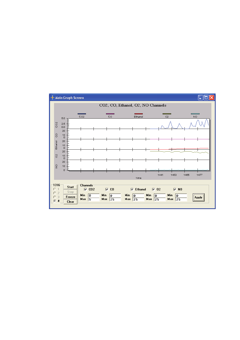This screenshot has width=240, height=340.
Task: Close the Main Graph Screen window
Action: coord(212,97)
